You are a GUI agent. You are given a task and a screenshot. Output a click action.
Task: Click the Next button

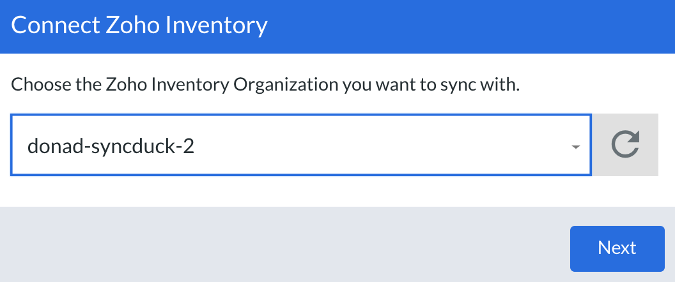point(617,248)
